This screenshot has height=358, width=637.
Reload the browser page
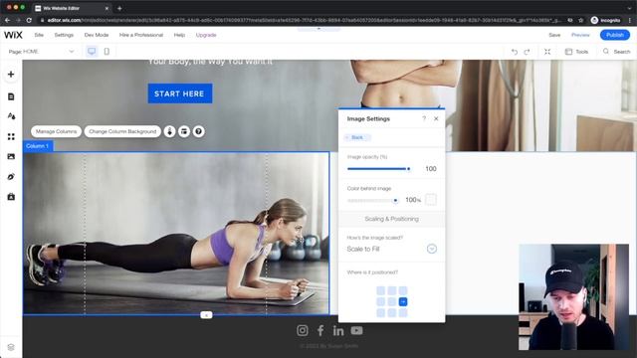(29, 20)
